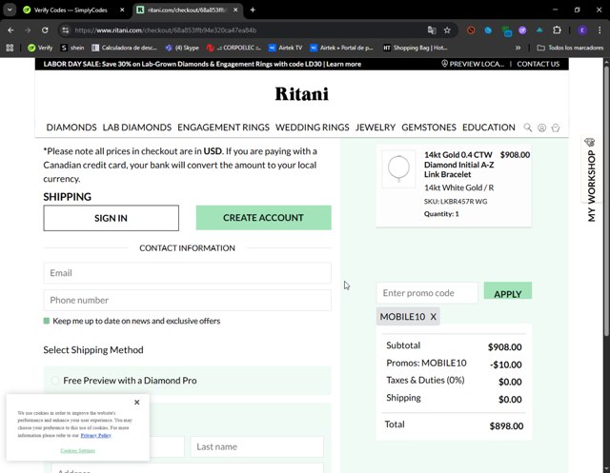Click the browser forward arrow
This screenshot has width=610, height=473.
pyautogui.click(x=28, y=30)
